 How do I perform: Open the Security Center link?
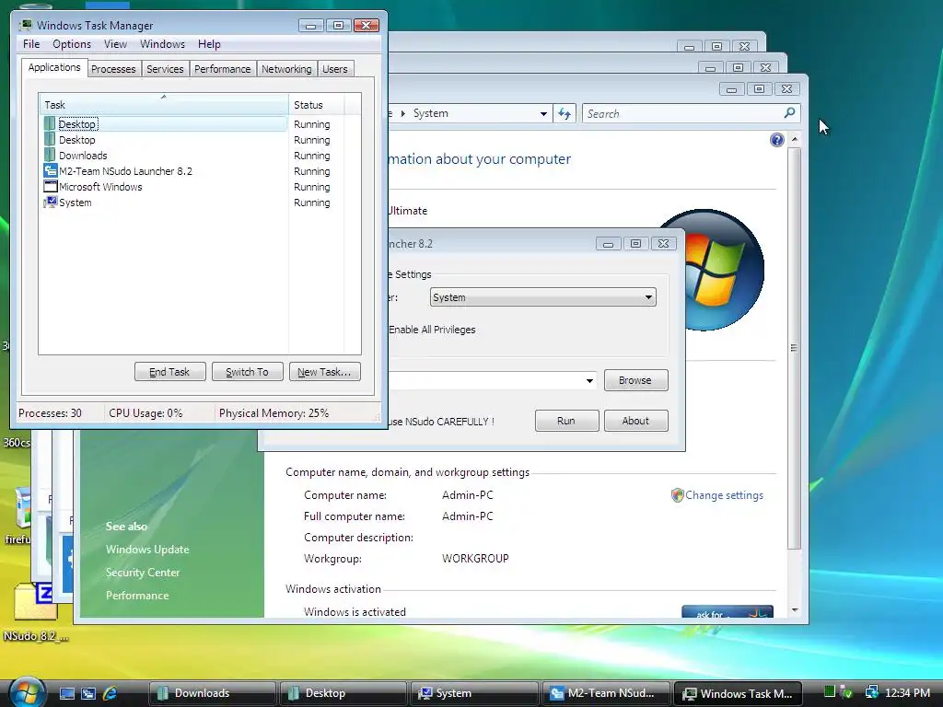[143, 573]
